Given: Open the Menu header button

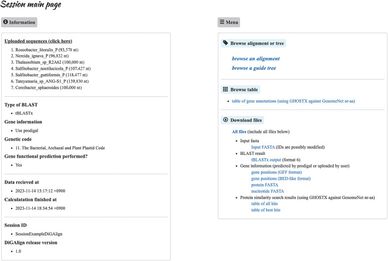Looking at the screenshot, I should coord(229,23).
